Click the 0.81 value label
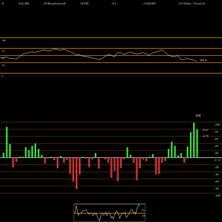This screenshot has width=222, height=222. pos(206,130)
